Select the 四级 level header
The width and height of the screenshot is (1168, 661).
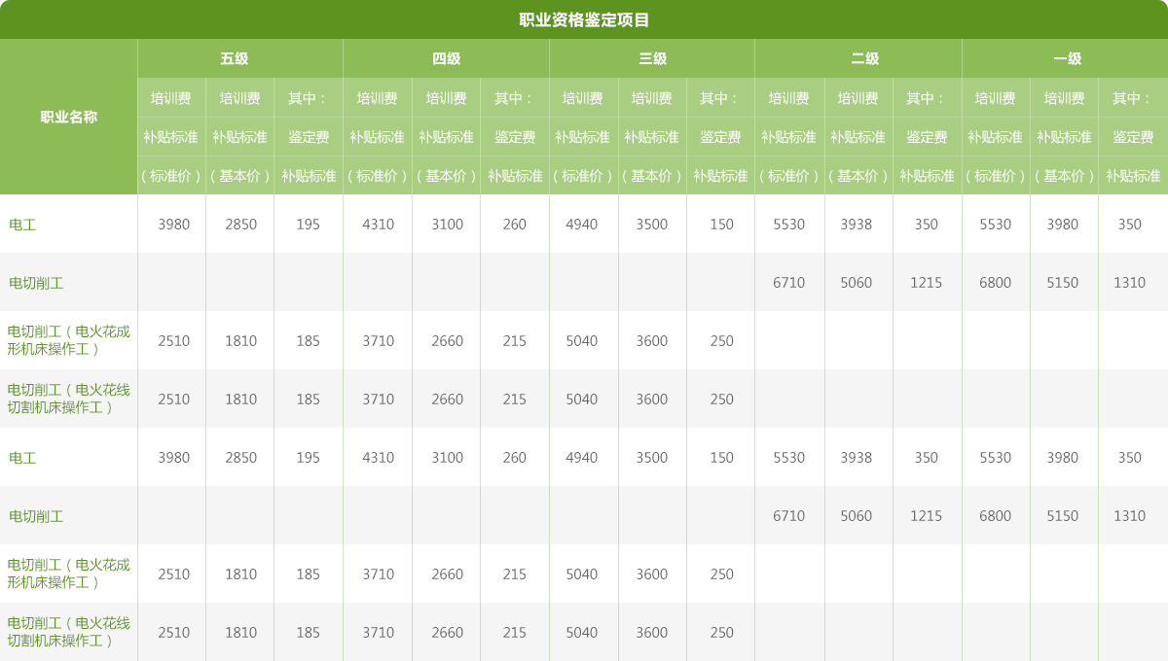click(x=446, y=58)
